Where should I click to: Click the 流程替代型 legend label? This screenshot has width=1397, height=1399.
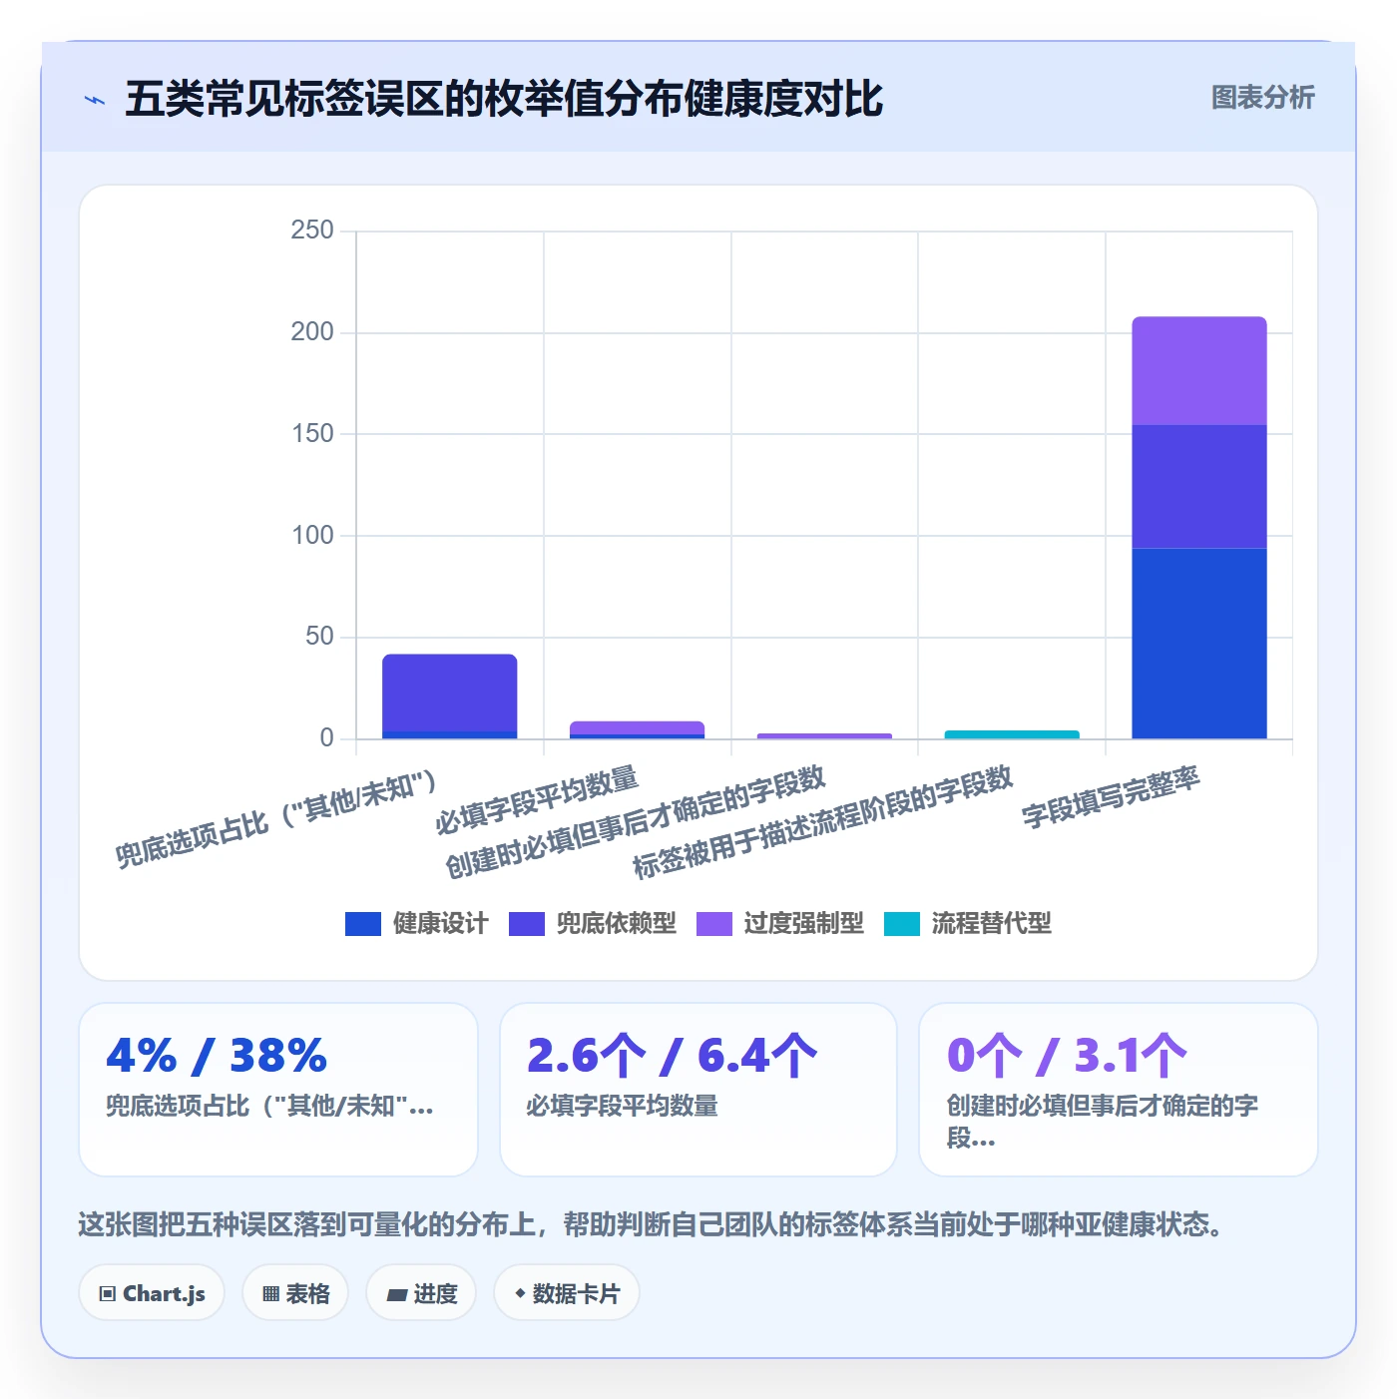[991, 924]
